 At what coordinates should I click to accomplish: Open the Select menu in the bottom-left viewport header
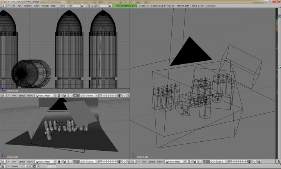pos(21,162)
